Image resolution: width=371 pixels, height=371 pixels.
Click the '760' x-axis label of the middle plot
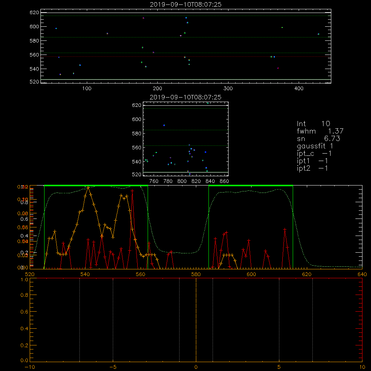[154, 181]
